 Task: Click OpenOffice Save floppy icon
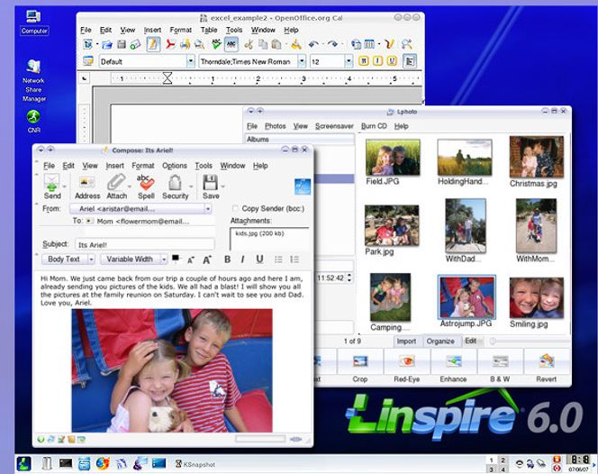pyautogui.click(x=122, y=45)
